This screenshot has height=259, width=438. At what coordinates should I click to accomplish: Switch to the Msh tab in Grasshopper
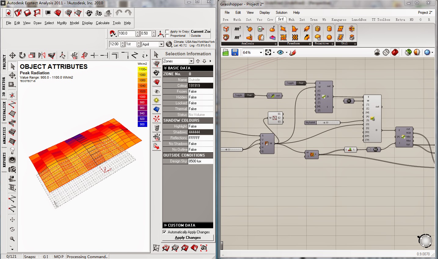[291, 20]
